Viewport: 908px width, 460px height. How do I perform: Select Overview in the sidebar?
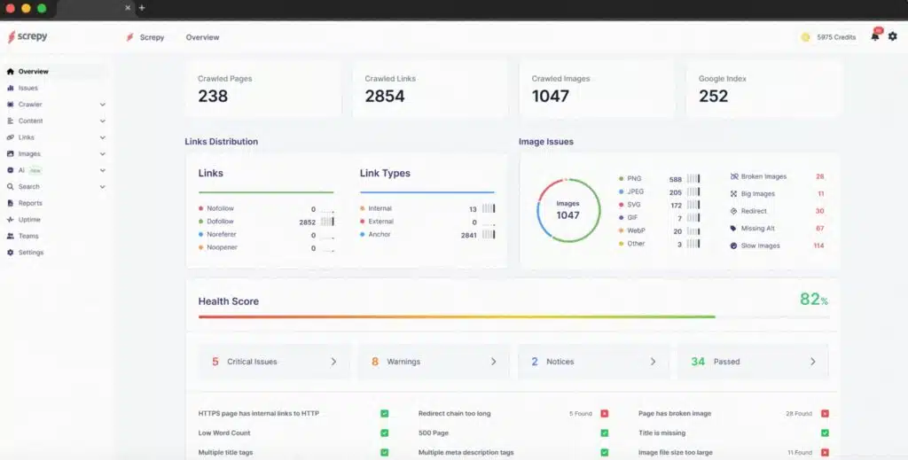coord(33,72)
